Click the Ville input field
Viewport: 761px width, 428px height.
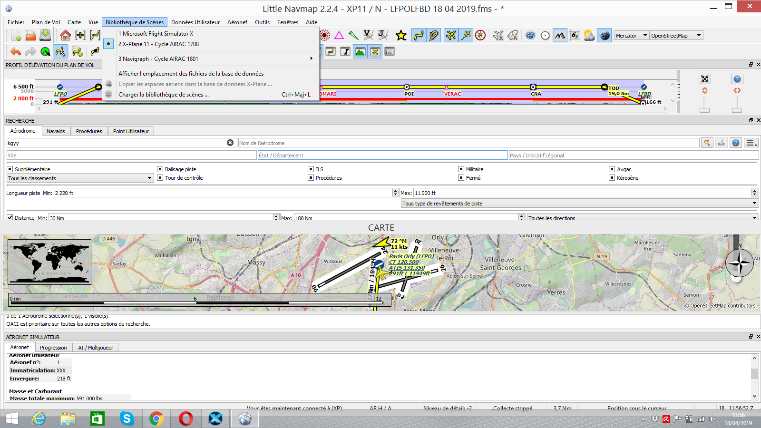[x=131, y=156]
